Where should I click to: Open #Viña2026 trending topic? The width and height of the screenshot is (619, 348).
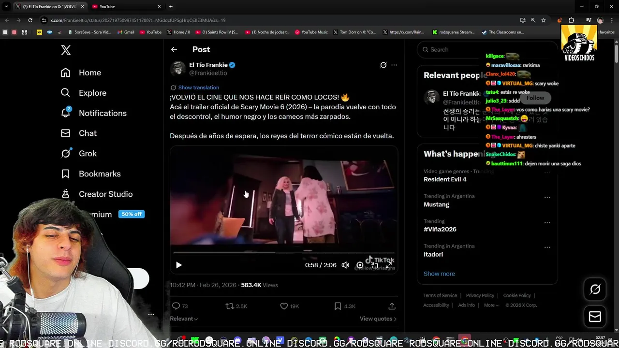click(440, 229)
